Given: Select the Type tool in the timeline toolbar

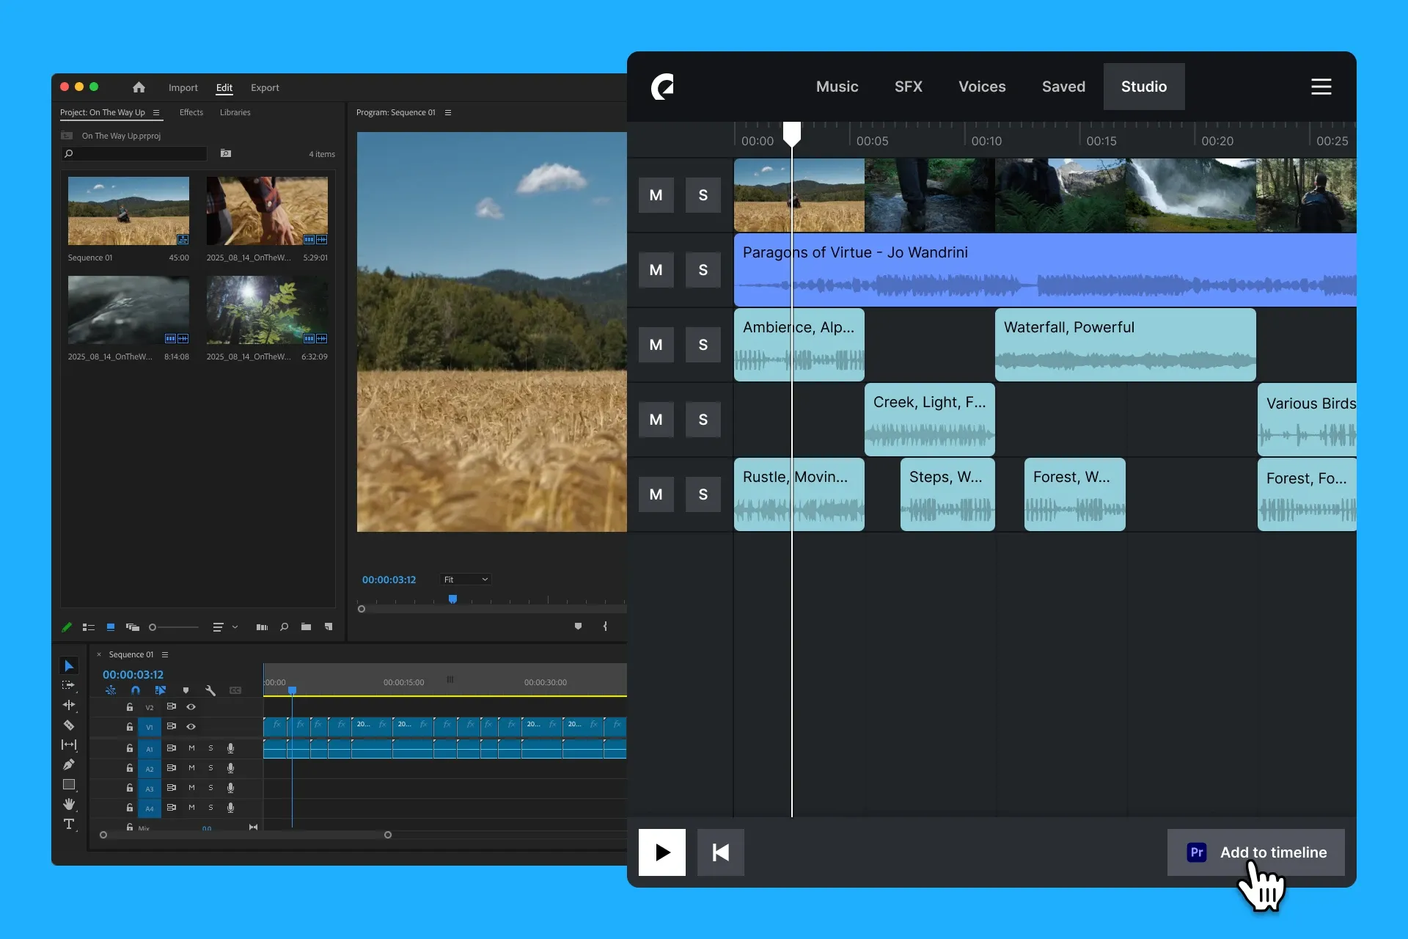Looking at the screenshot, I should tap(70, 825).
